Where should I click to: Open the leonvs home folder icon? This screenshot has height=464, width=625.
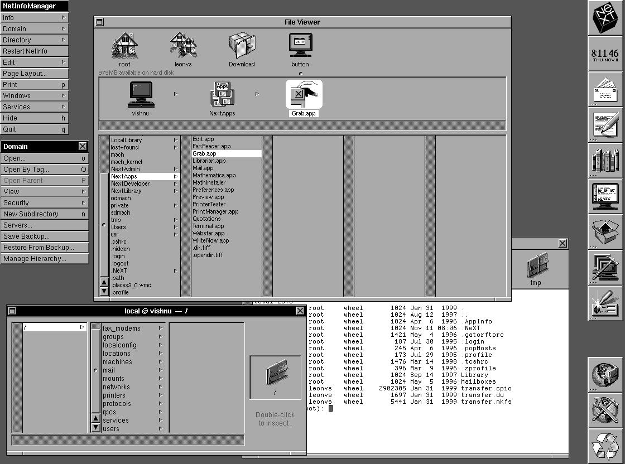[182, 46]
